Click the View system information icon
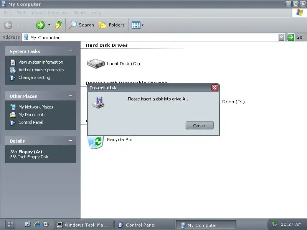 pos(13,62)
